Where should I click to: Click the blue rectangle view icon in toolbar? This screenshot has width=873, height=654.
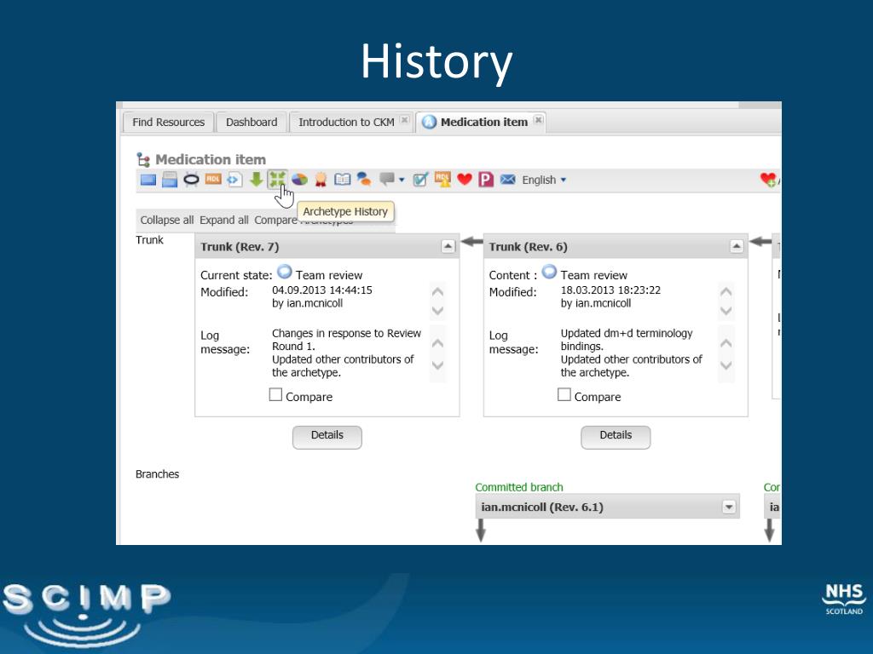click(148, 180)
